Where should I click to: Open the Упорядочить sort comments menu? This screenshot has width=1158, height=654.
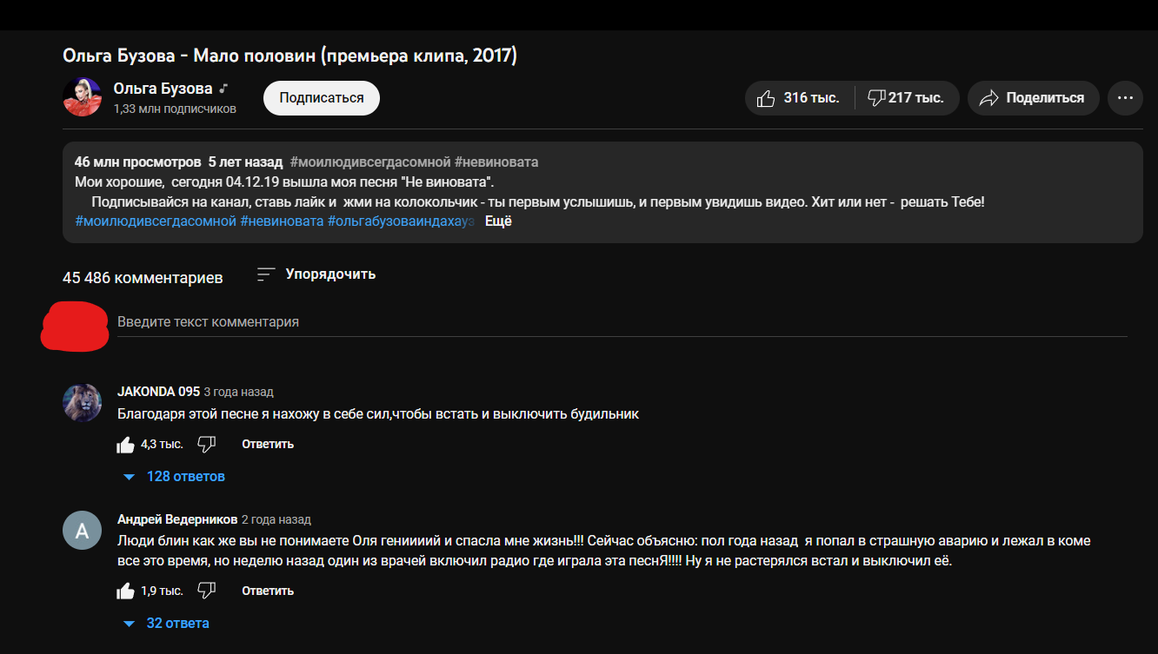tap(317, 274)
